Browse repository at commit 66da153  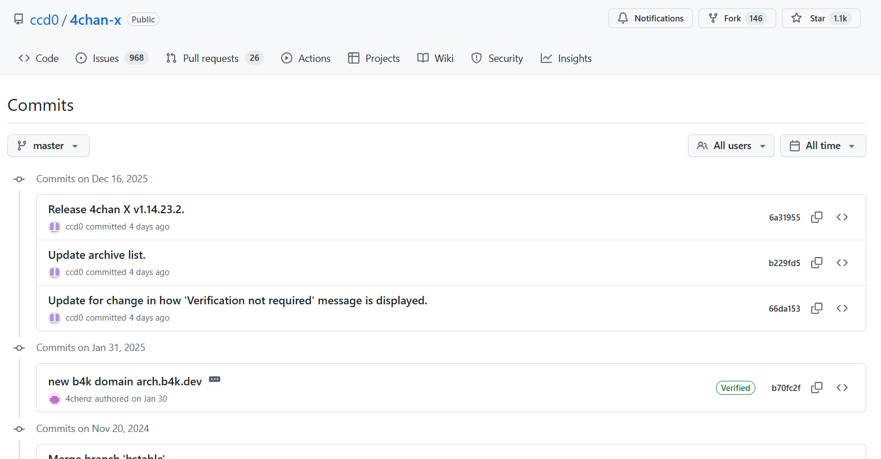click(842, 308)
